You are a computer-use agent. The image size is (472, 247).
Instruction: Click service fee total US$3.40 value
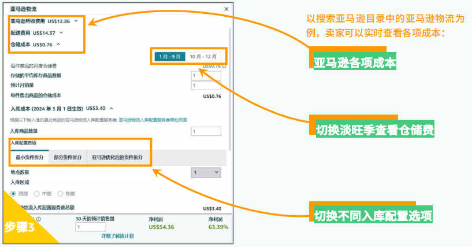point(212,208)
